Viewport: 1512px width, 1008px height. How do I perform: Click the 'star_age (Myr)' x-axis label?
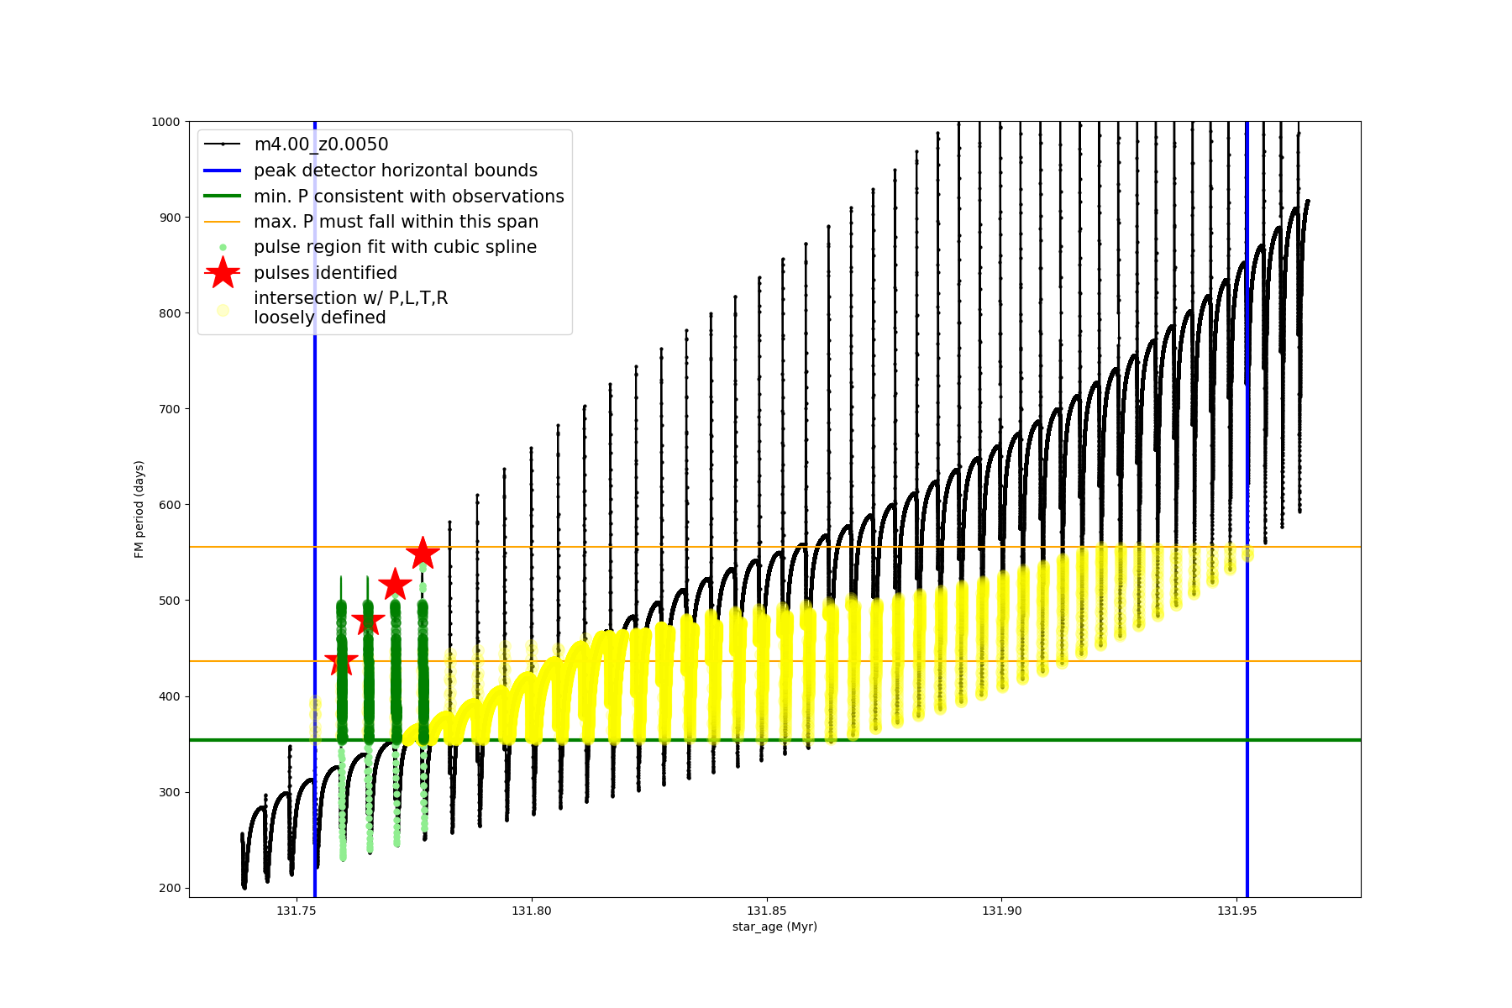pos(774,927)
